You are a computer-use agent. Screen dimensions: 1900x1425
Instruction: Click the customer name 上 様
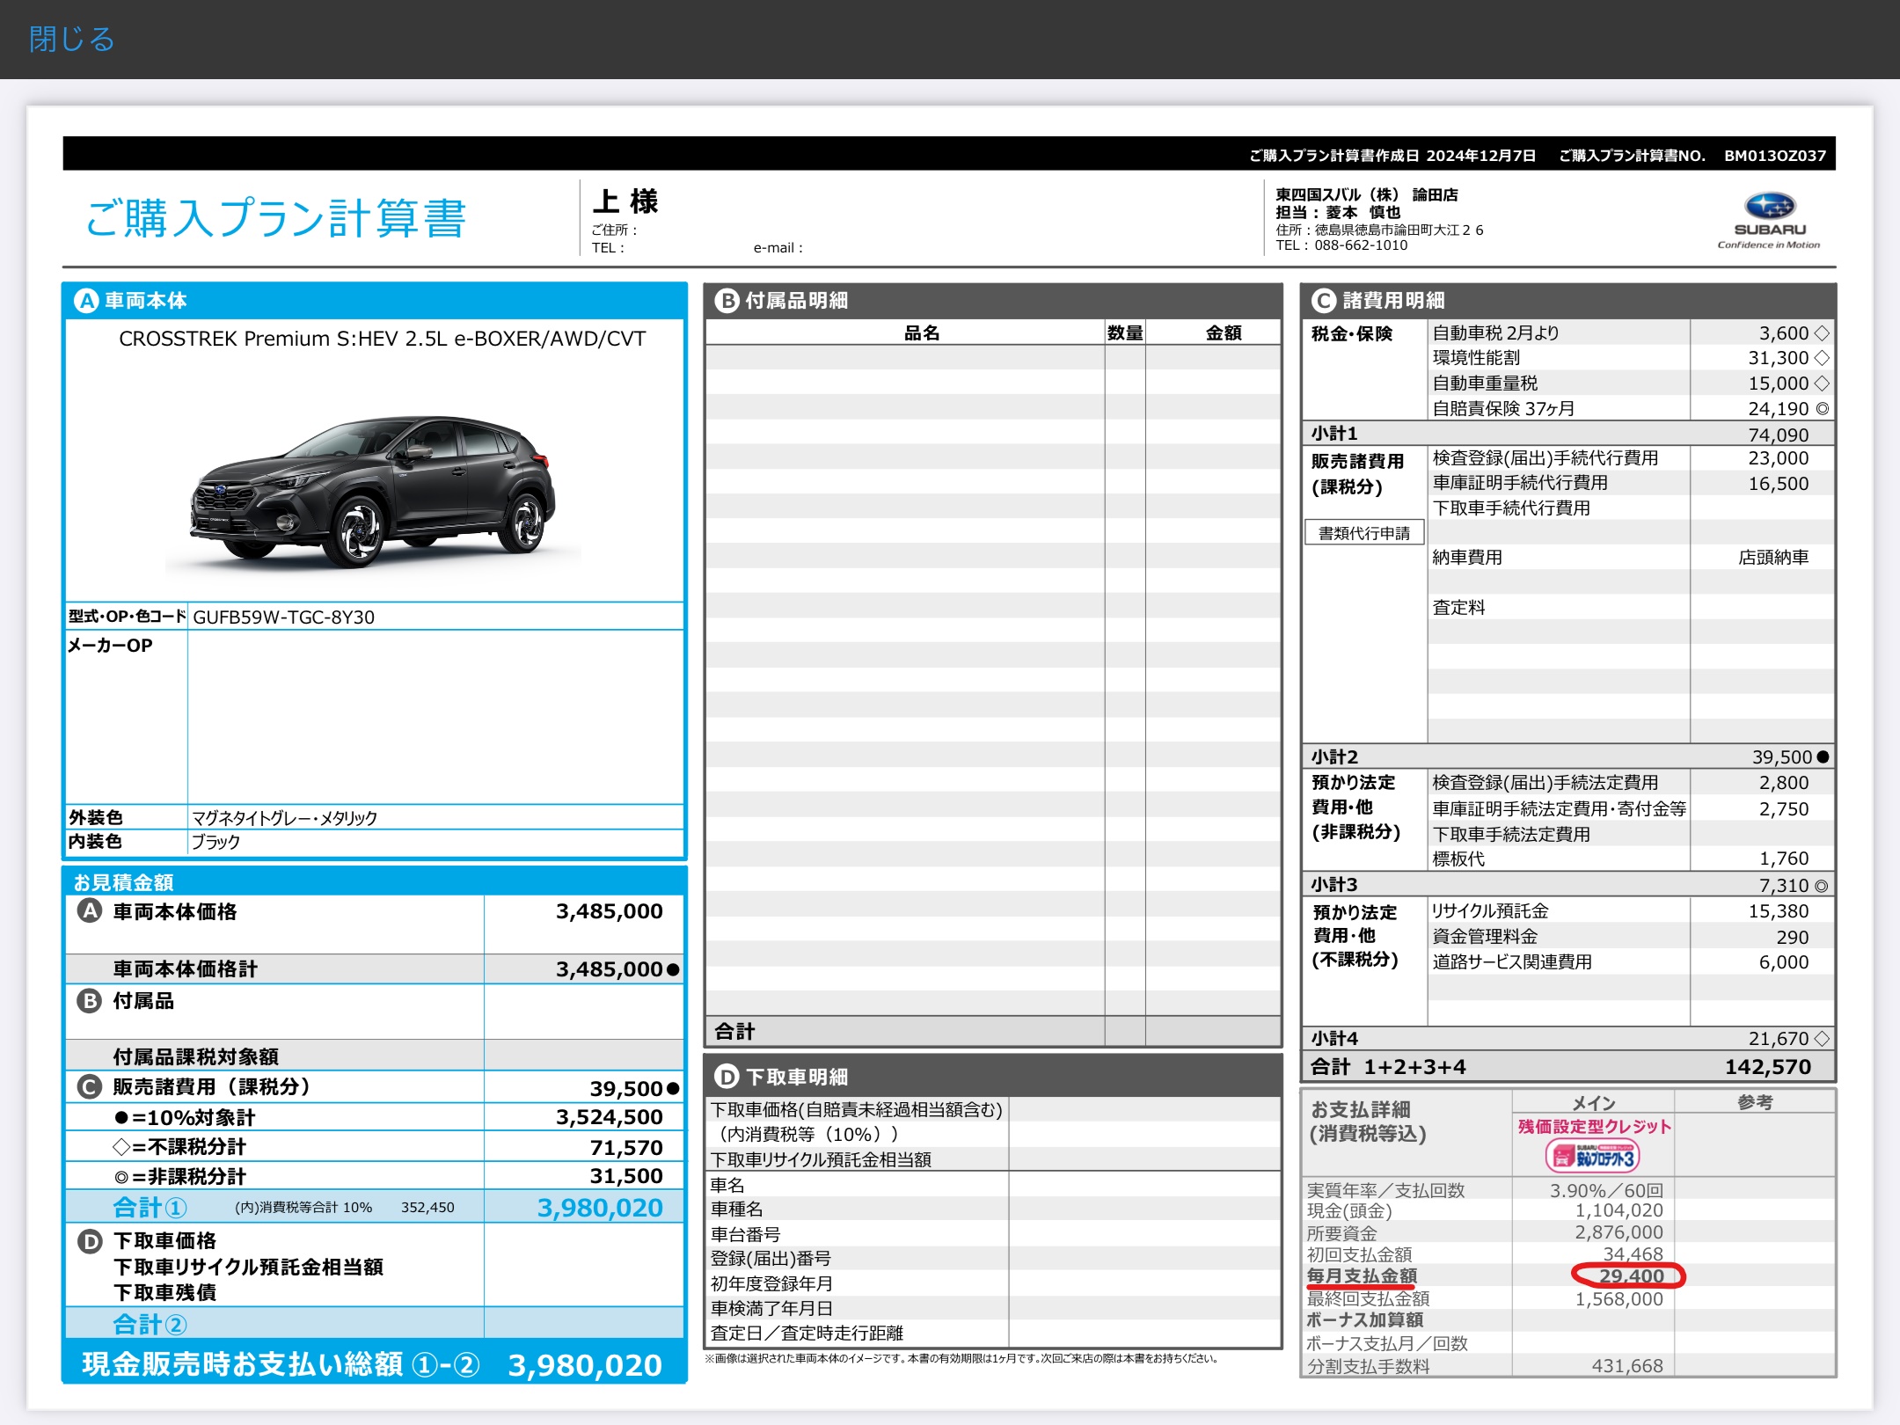tap(625, 201)
